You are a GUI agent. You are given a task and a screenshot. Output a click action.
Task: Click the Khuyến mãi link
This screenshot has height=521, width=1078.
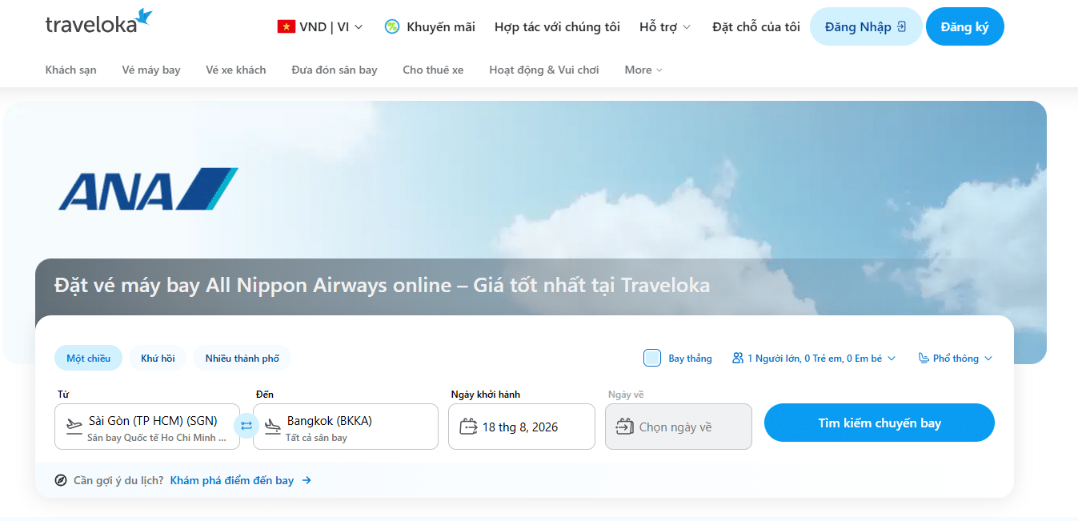(x=441, y=26)
